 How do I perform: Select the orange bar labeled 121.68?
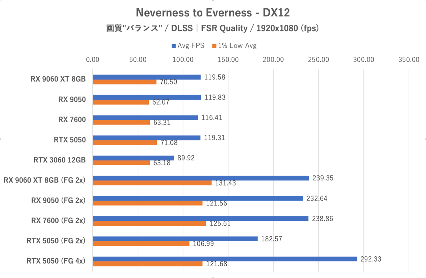point(148,264)
